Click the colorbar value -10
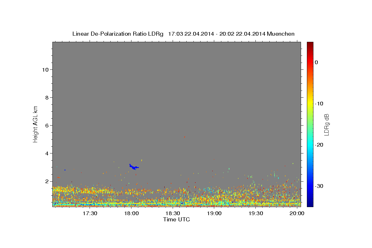Viewport: 372px width, 248px height. coord(319,104)
